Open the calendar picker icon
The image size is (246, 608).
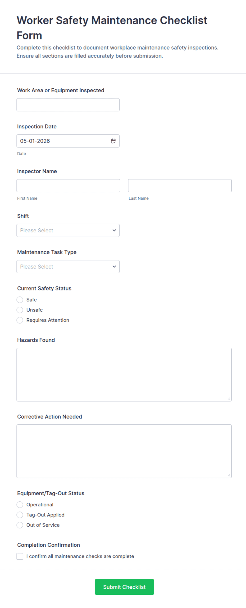[x=113, y=141]
